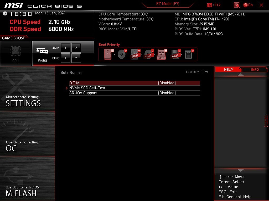Click the DDR Speed 6000 MHz value
This screenshot has height=201, width=269.
(x=61, y=29)
